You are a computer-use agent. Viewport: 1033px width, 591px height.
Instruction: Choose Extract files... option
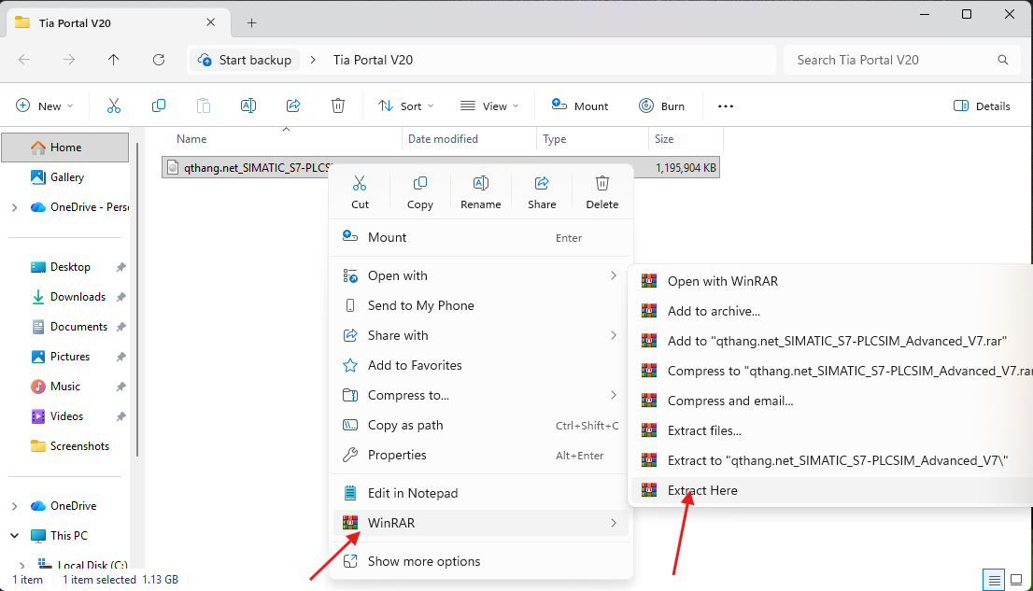tap(704, 430)
